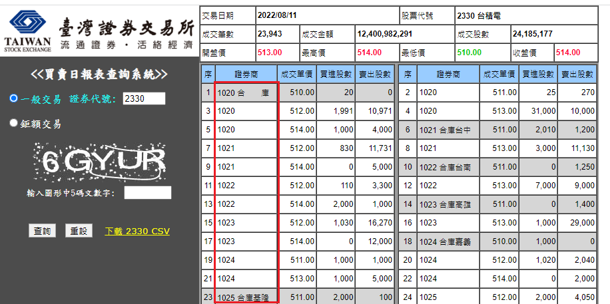Click the right table 買進股數 column header
The width and height of the screenshot is (610, 304).
click(537, 75)
